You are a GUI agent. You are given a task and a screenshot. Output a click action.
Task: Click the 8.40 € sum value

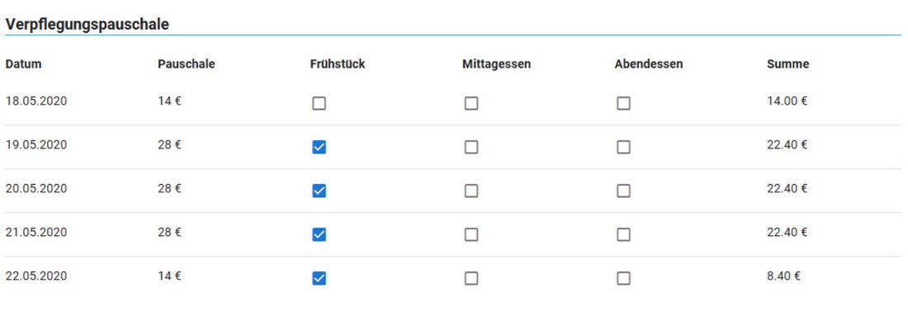click(x=783, y=276)
